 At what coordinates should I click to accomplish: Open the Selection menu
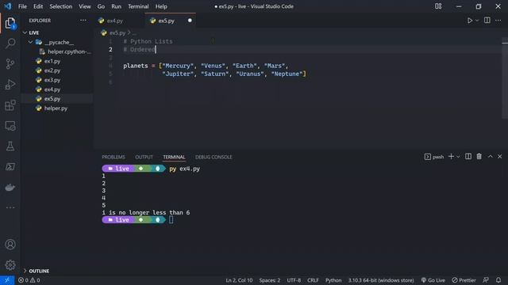61,6
